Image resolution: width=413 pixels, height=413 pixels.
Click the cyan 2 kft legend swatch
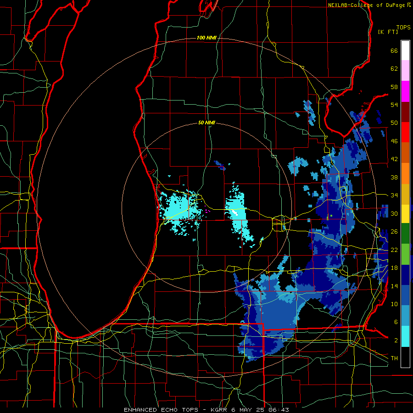405,336
